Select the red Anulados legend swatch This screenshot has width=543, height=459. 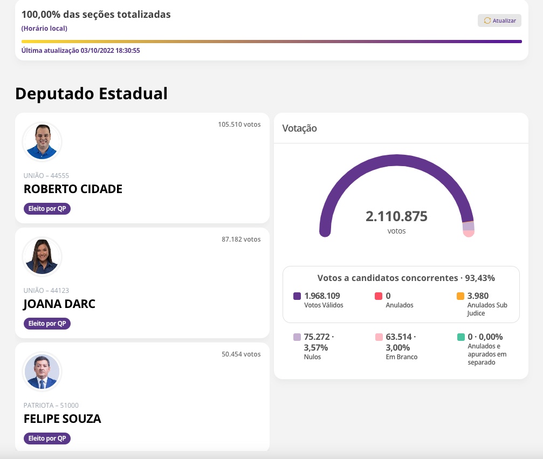tap(379, 296)
